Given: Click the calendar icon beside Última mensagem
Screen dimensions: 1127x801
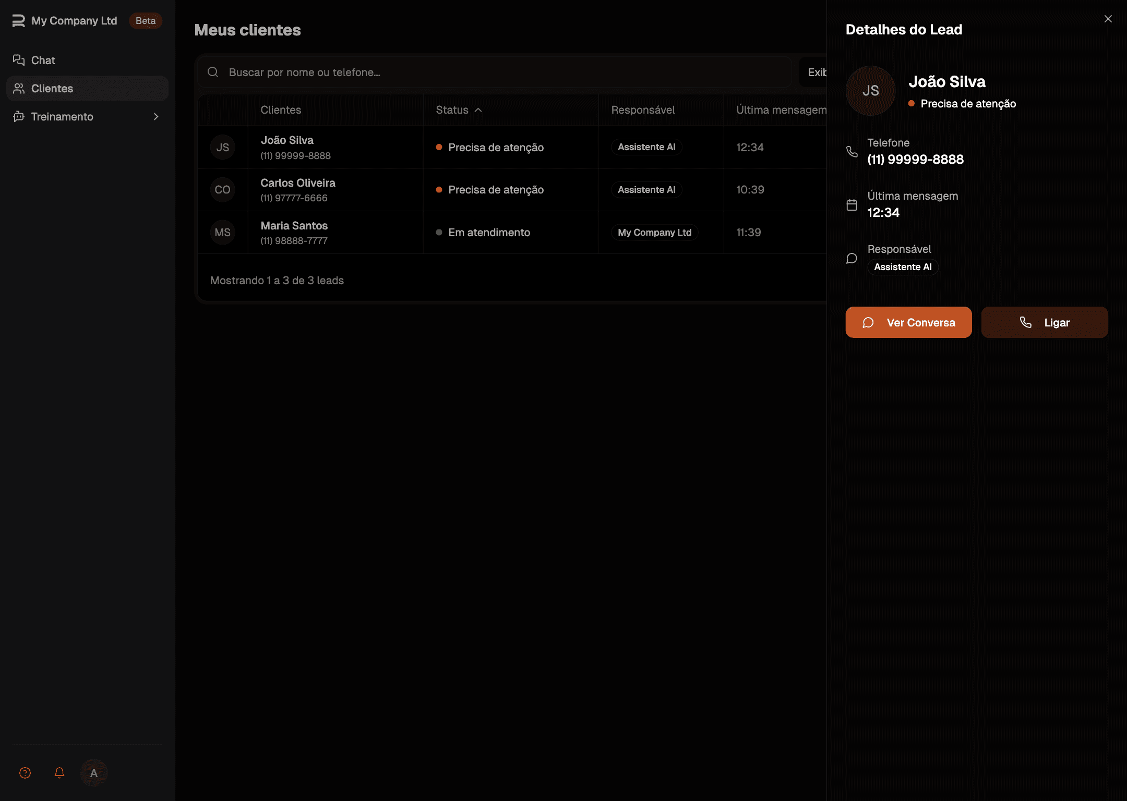Looking at the screenshot, I should (852, 205).
